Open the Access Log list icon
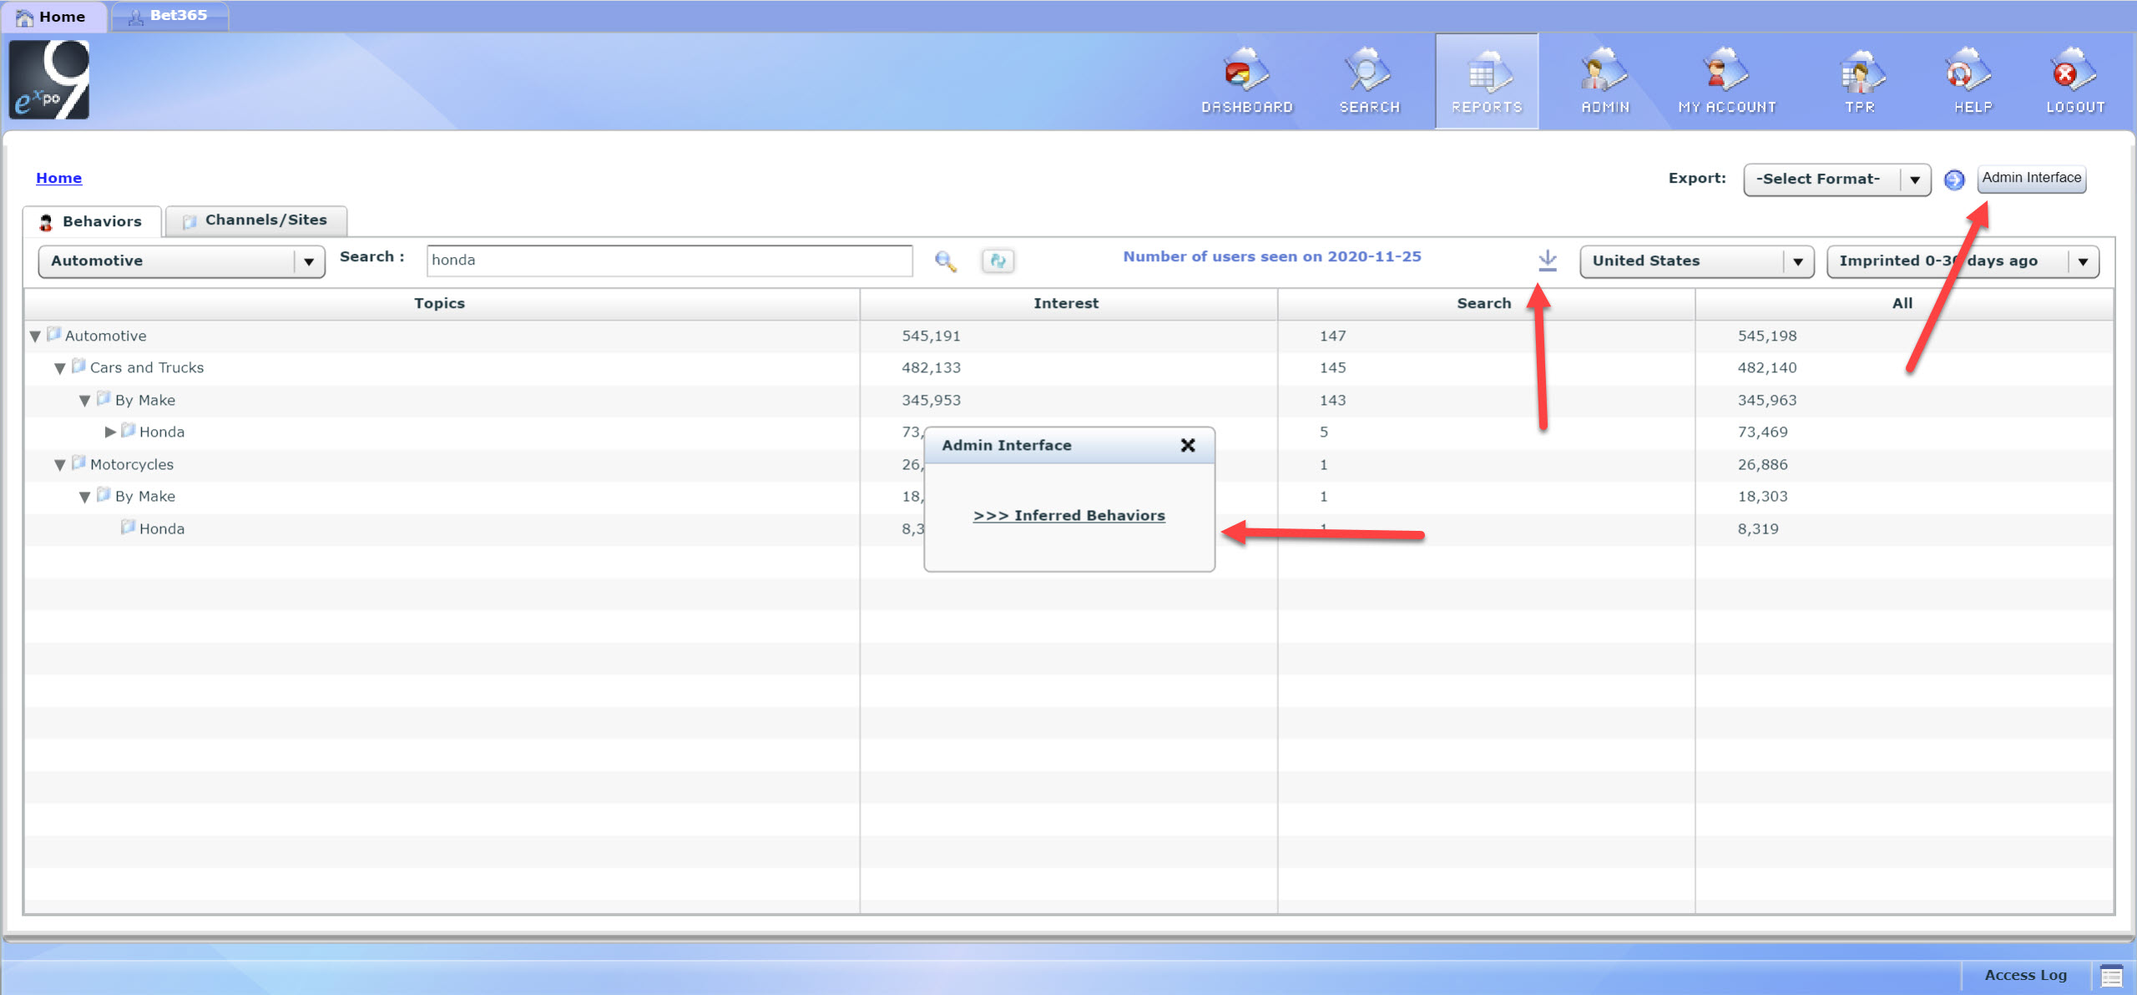 coord(2111,975)
